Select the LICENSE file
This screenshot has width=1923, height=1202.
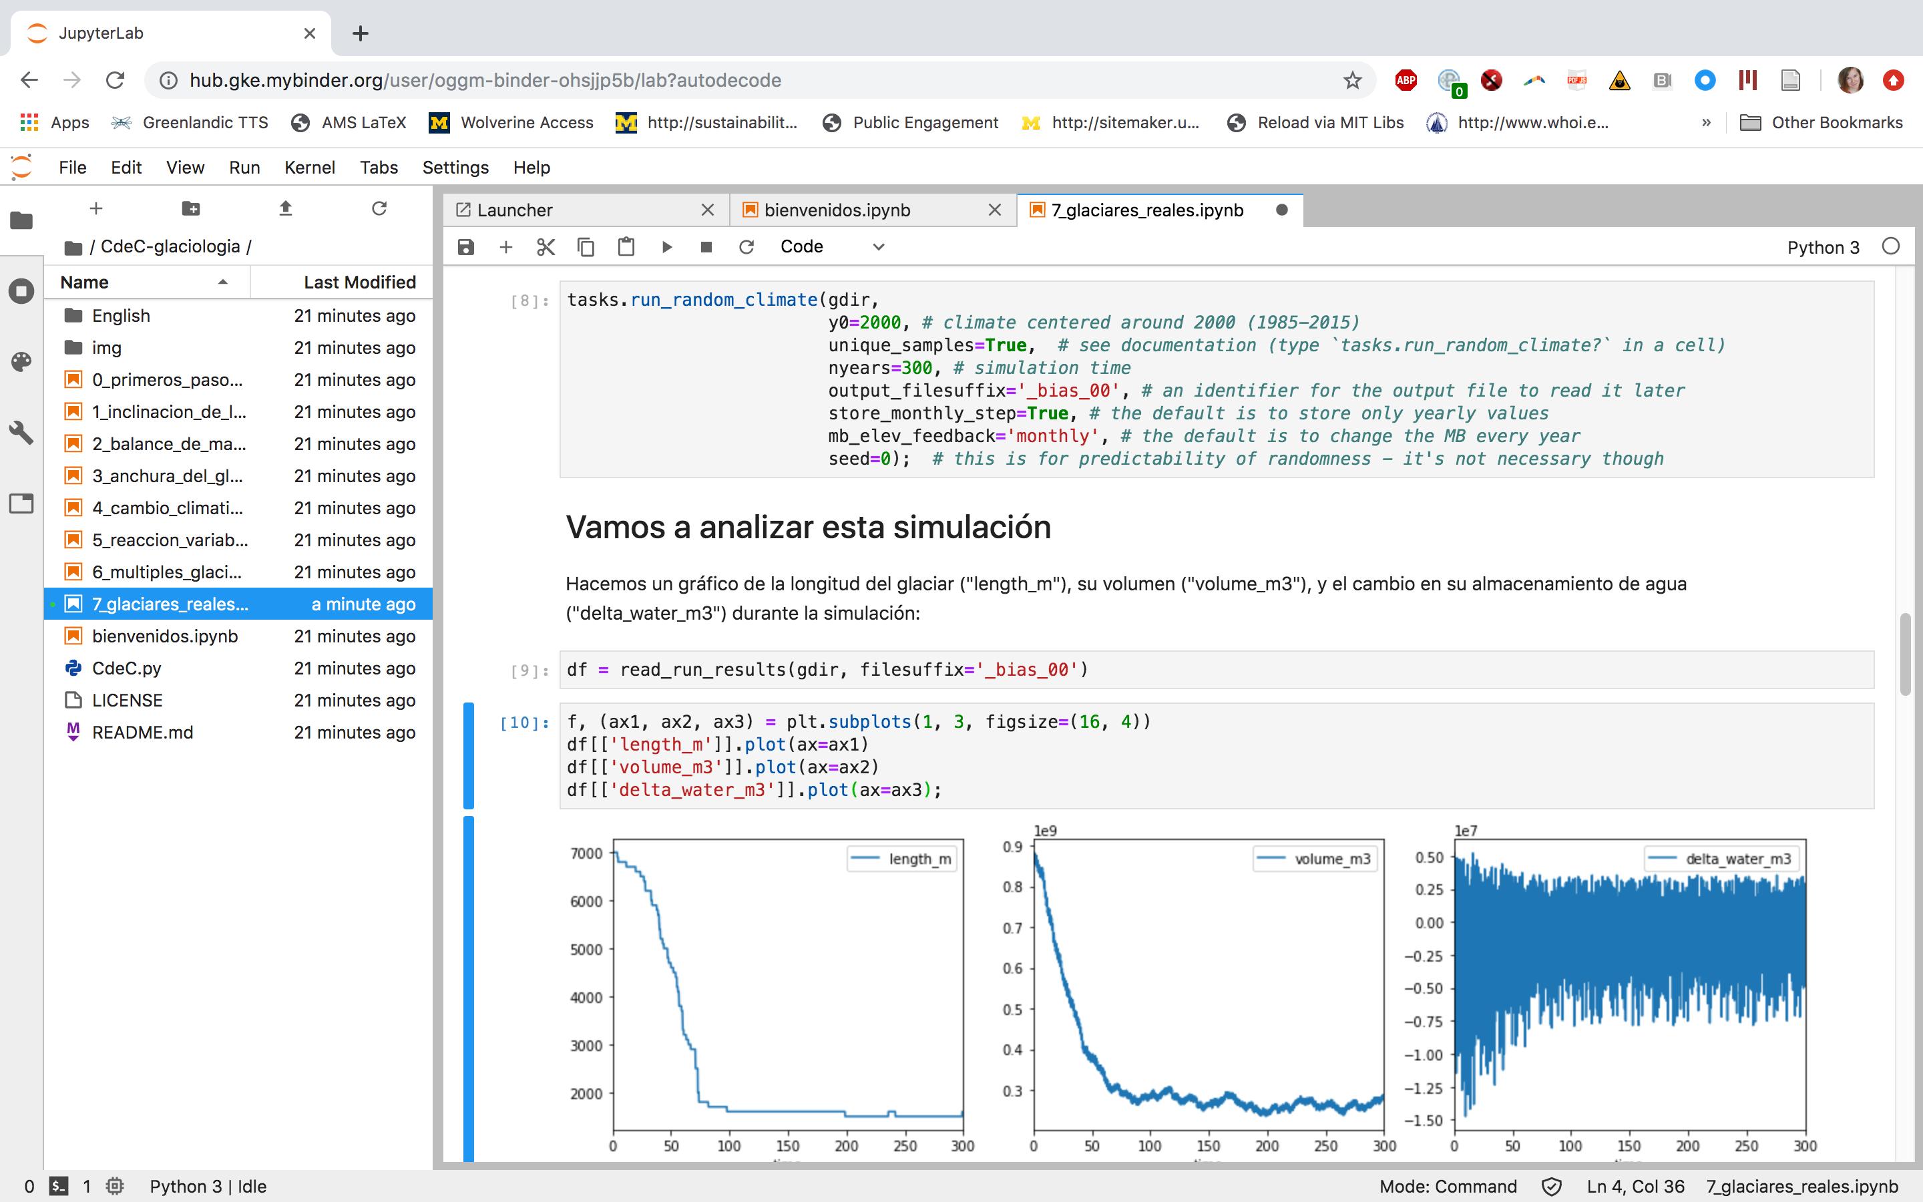[238, 700]
